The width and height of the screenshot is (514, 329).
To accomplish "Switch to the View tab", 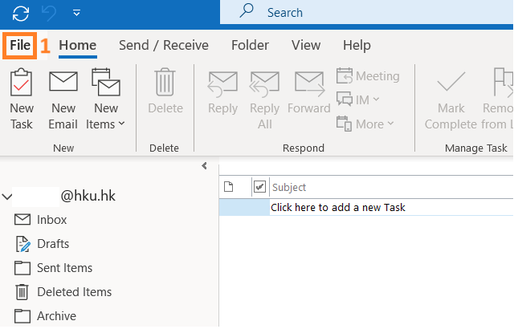I will coord(306,45).
